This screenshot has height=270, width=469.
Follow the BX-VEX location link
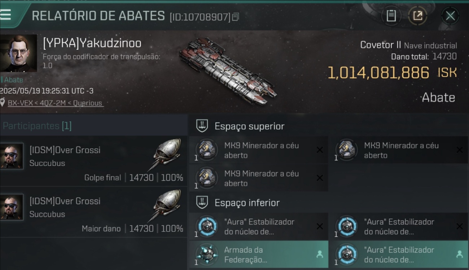55,103
